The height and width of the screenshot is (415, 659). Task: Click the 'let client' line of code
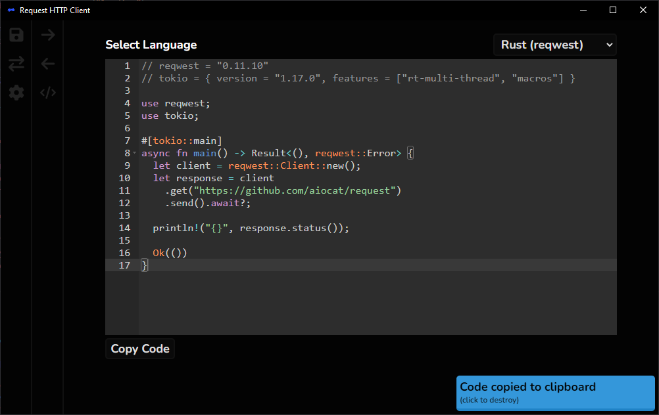(x=256, y=165)
